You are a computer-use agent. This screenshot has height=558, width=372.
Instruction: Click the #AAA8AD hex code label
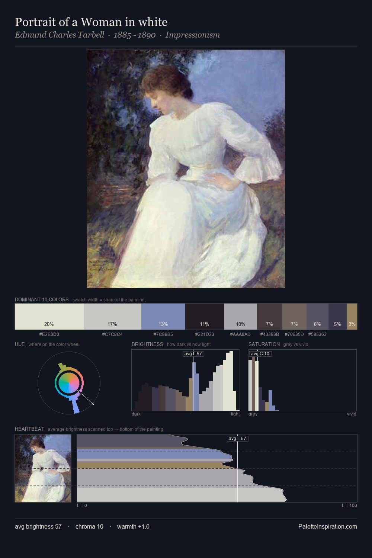pyautogui.click(x=240, y=334)
